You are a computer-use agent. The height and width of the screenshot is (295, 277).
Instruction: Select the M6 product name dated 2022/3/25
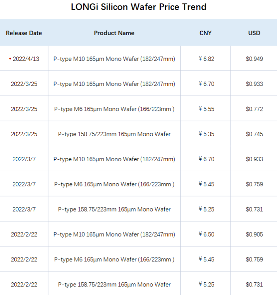pos(114,109)
